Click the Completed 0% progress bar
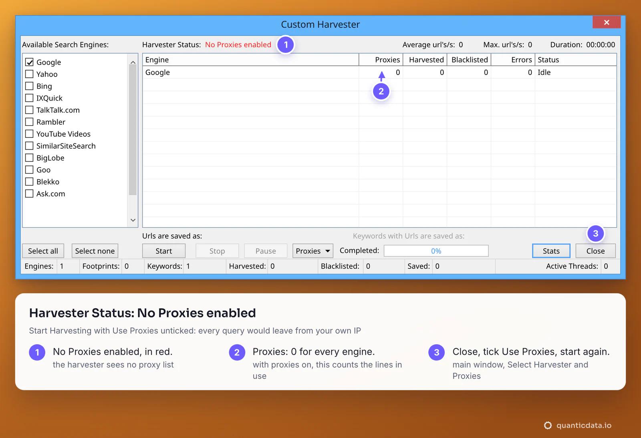This screenshot has width=641, height=438. pos(436,251)
